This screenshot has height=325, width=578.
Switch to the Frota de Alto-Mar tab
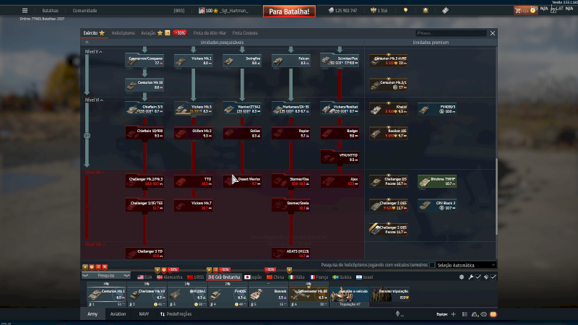(x=210, y=32)
